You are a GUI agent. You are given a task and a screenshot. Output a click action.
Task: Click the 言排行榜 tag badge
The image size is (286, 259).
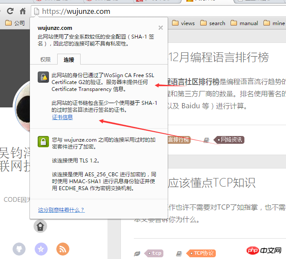179,140
